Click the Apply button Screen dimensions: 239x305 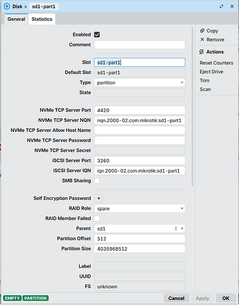[203, 298]
